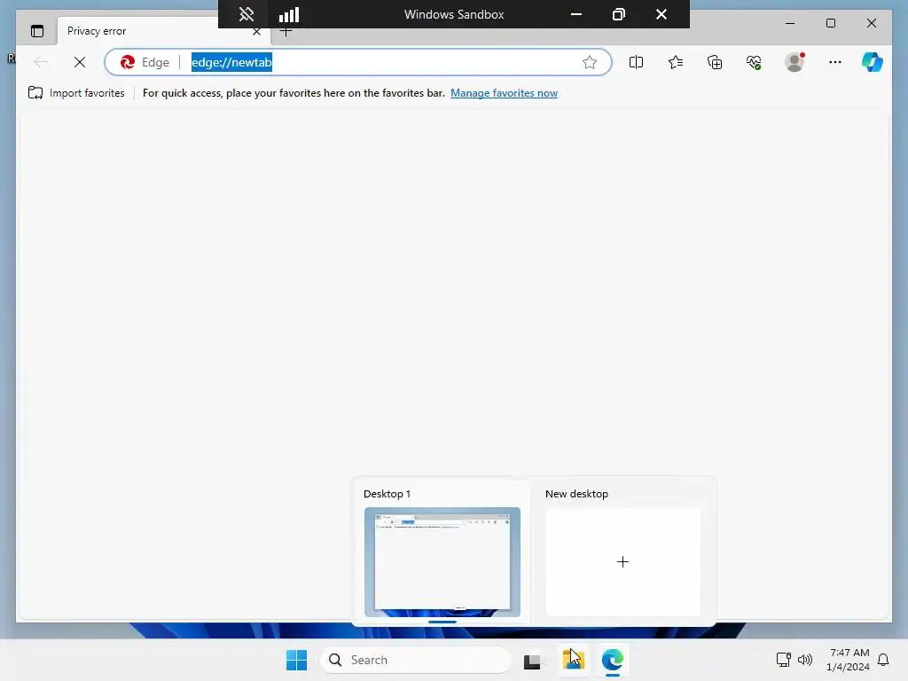The image size is (908, 681).
Task: Open a new tab with plus button
Action: (286, 33)
